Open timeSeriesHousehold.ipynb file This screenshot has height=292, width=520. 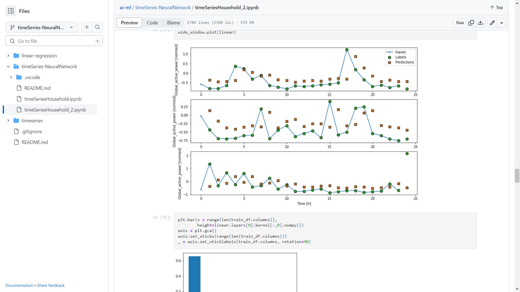click(53, 99)
